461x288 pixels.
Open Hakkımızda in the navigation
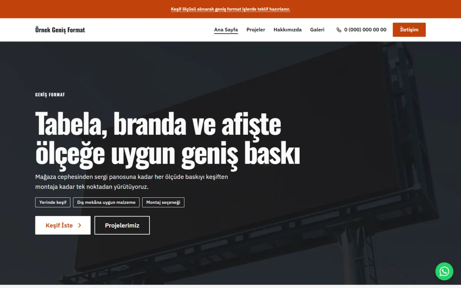tap(287, 30)
